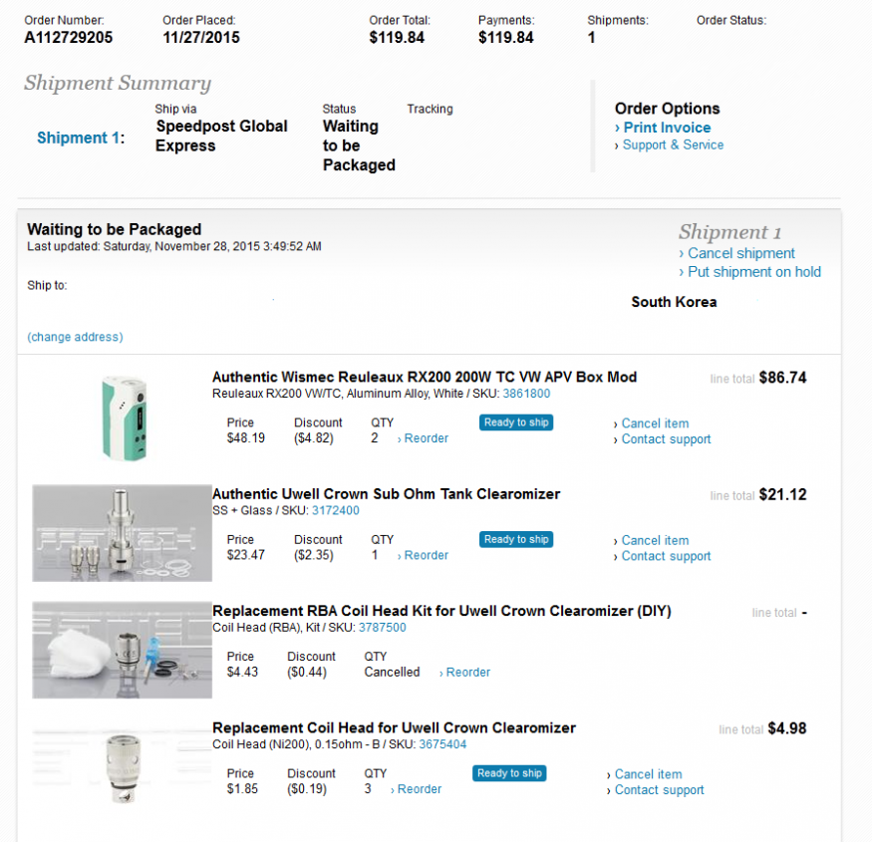Screen dimensions: 872x842
Task: Open Support & Service link
Action: point(673,145)
